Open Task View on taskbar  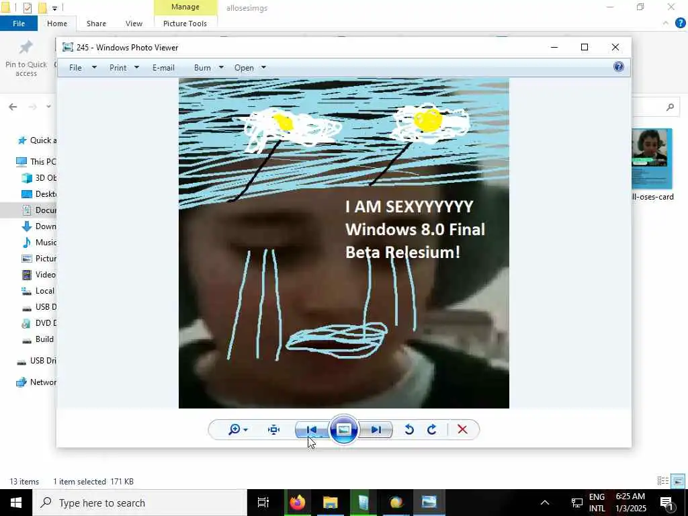(263, 503)
